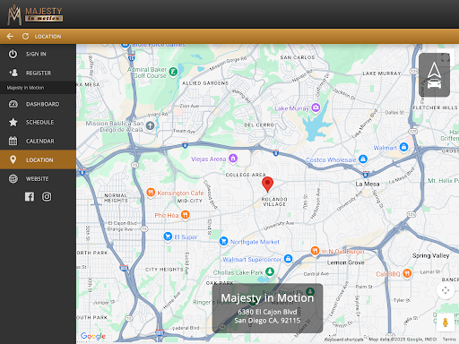459x344 pixels.
Task: Click the Majesty in Motion address card
Action: point(267,308)
